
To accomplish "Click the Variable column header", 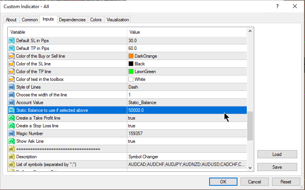I will [68, 32].
